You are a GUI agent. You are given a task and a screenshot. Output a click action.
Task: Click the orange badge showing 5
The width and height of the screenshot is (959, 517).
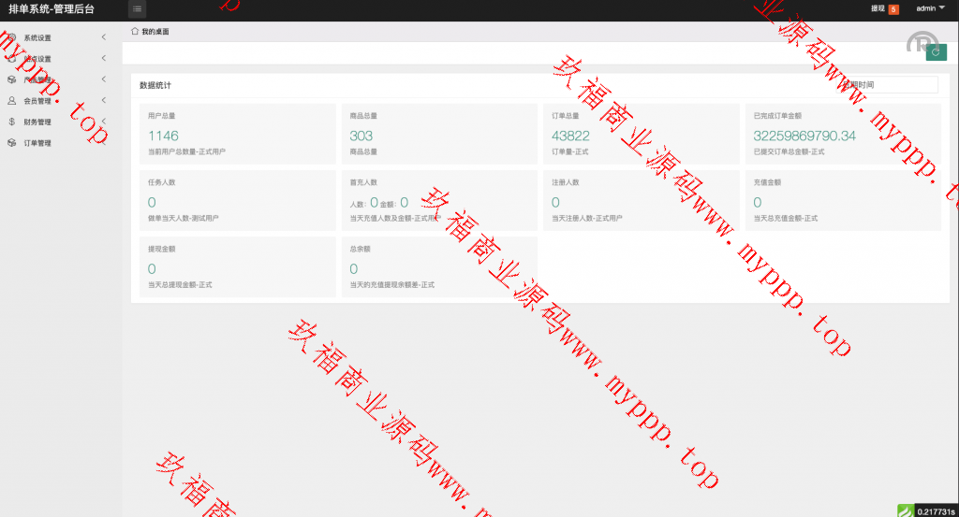893,9
